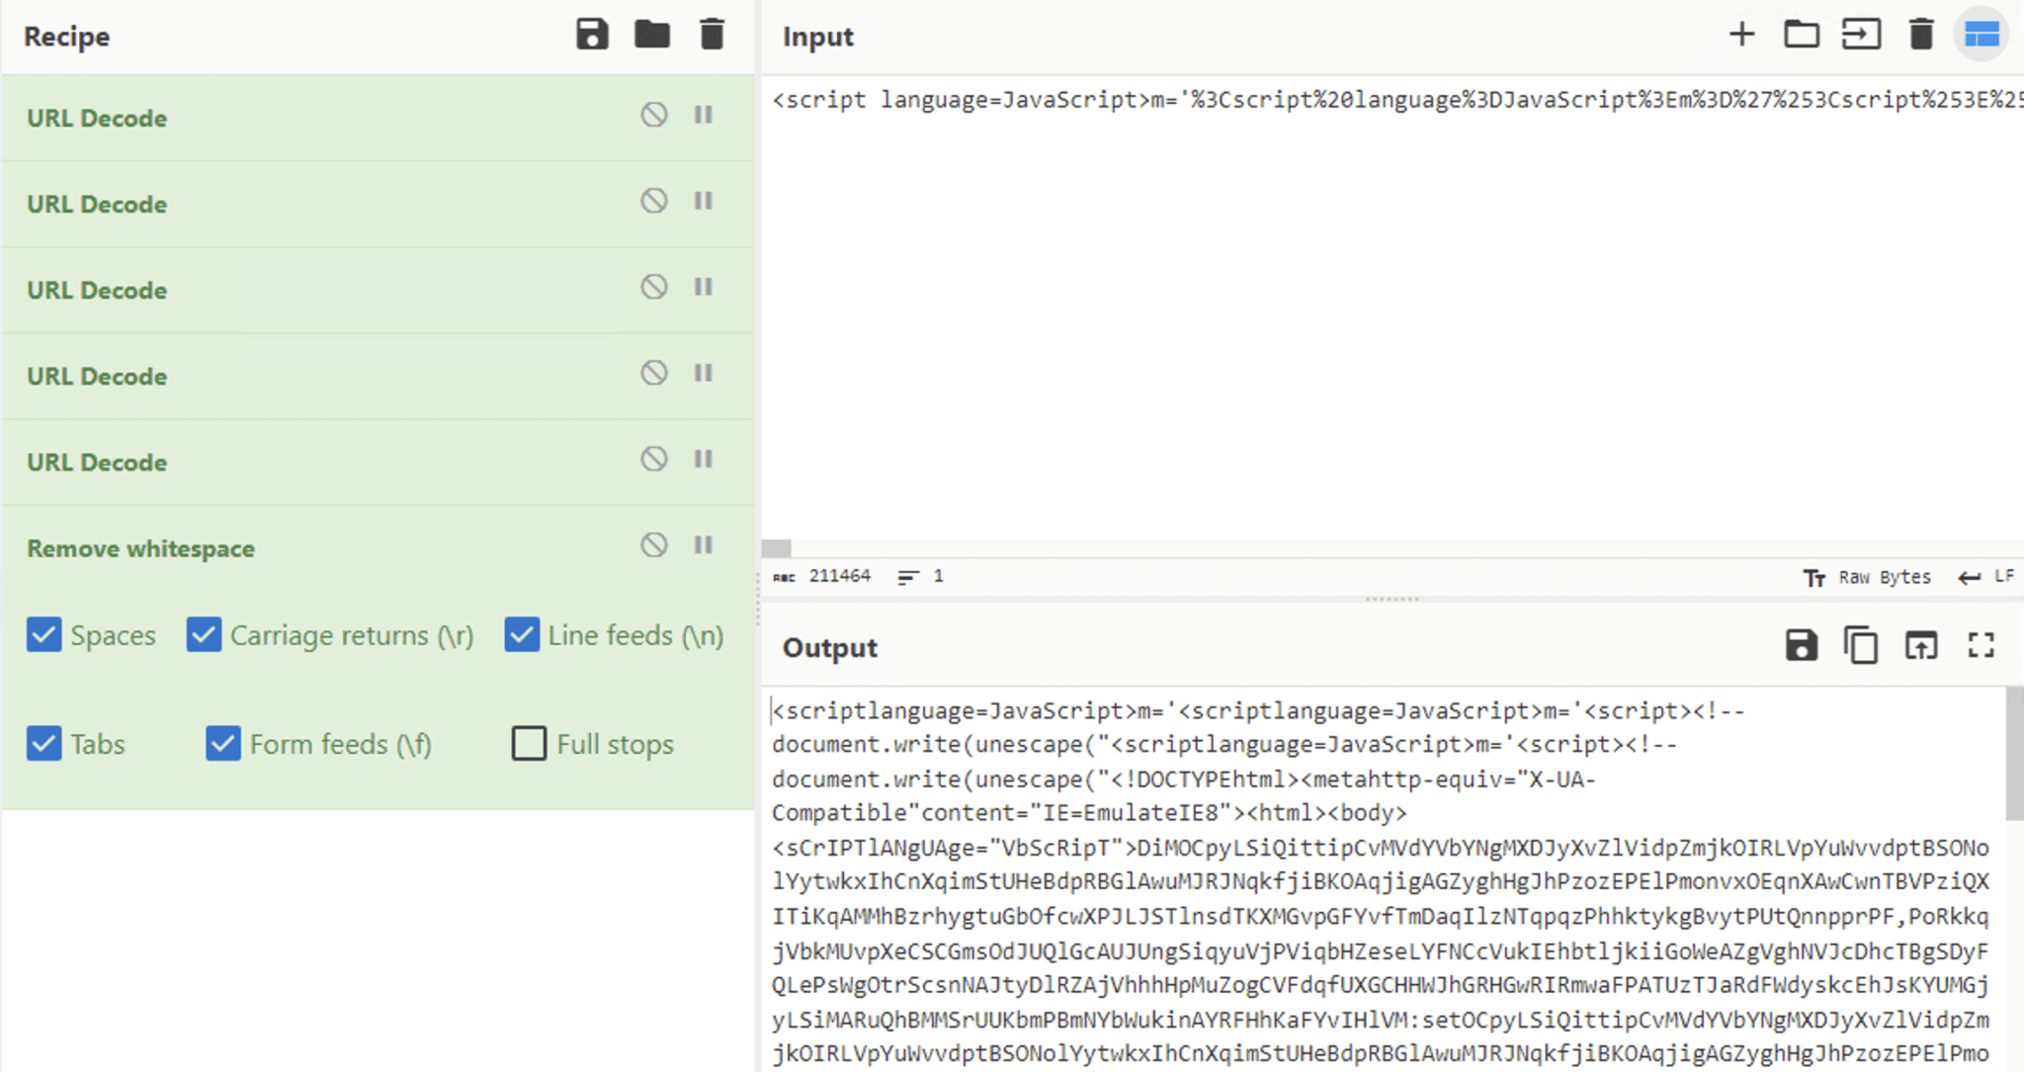Open a file as input
The width and height of the screenshot is (2024, 1072).
[x=1801, y=34]
